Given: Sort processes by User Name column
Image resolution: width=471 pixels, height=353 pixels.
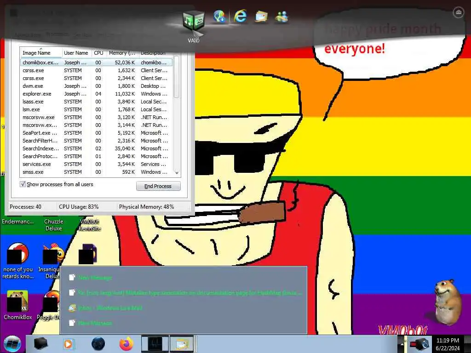Looking at the screenshot, I should click(x=76, y=53).
